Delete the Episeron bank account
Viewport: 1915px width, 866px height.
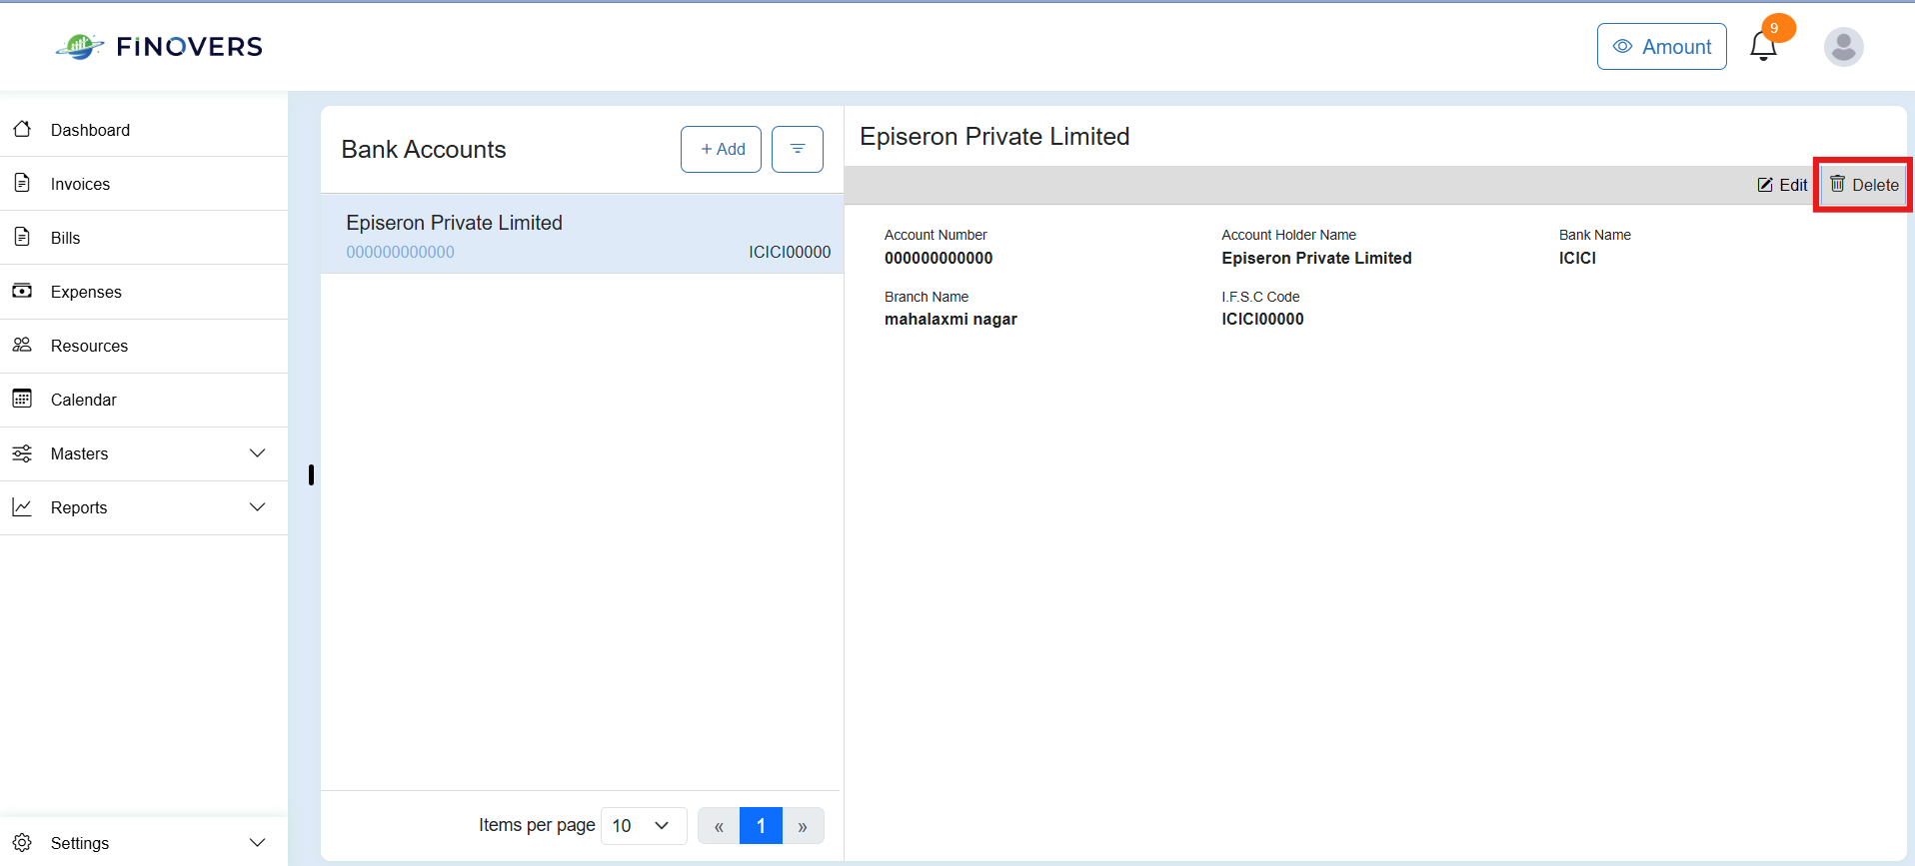pyautogui.click(x=1864, y=185)
